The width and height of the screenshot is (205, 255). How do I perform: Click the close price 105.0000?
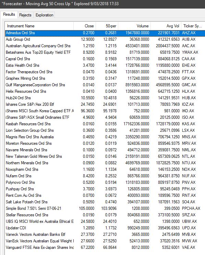click(87, 208)
